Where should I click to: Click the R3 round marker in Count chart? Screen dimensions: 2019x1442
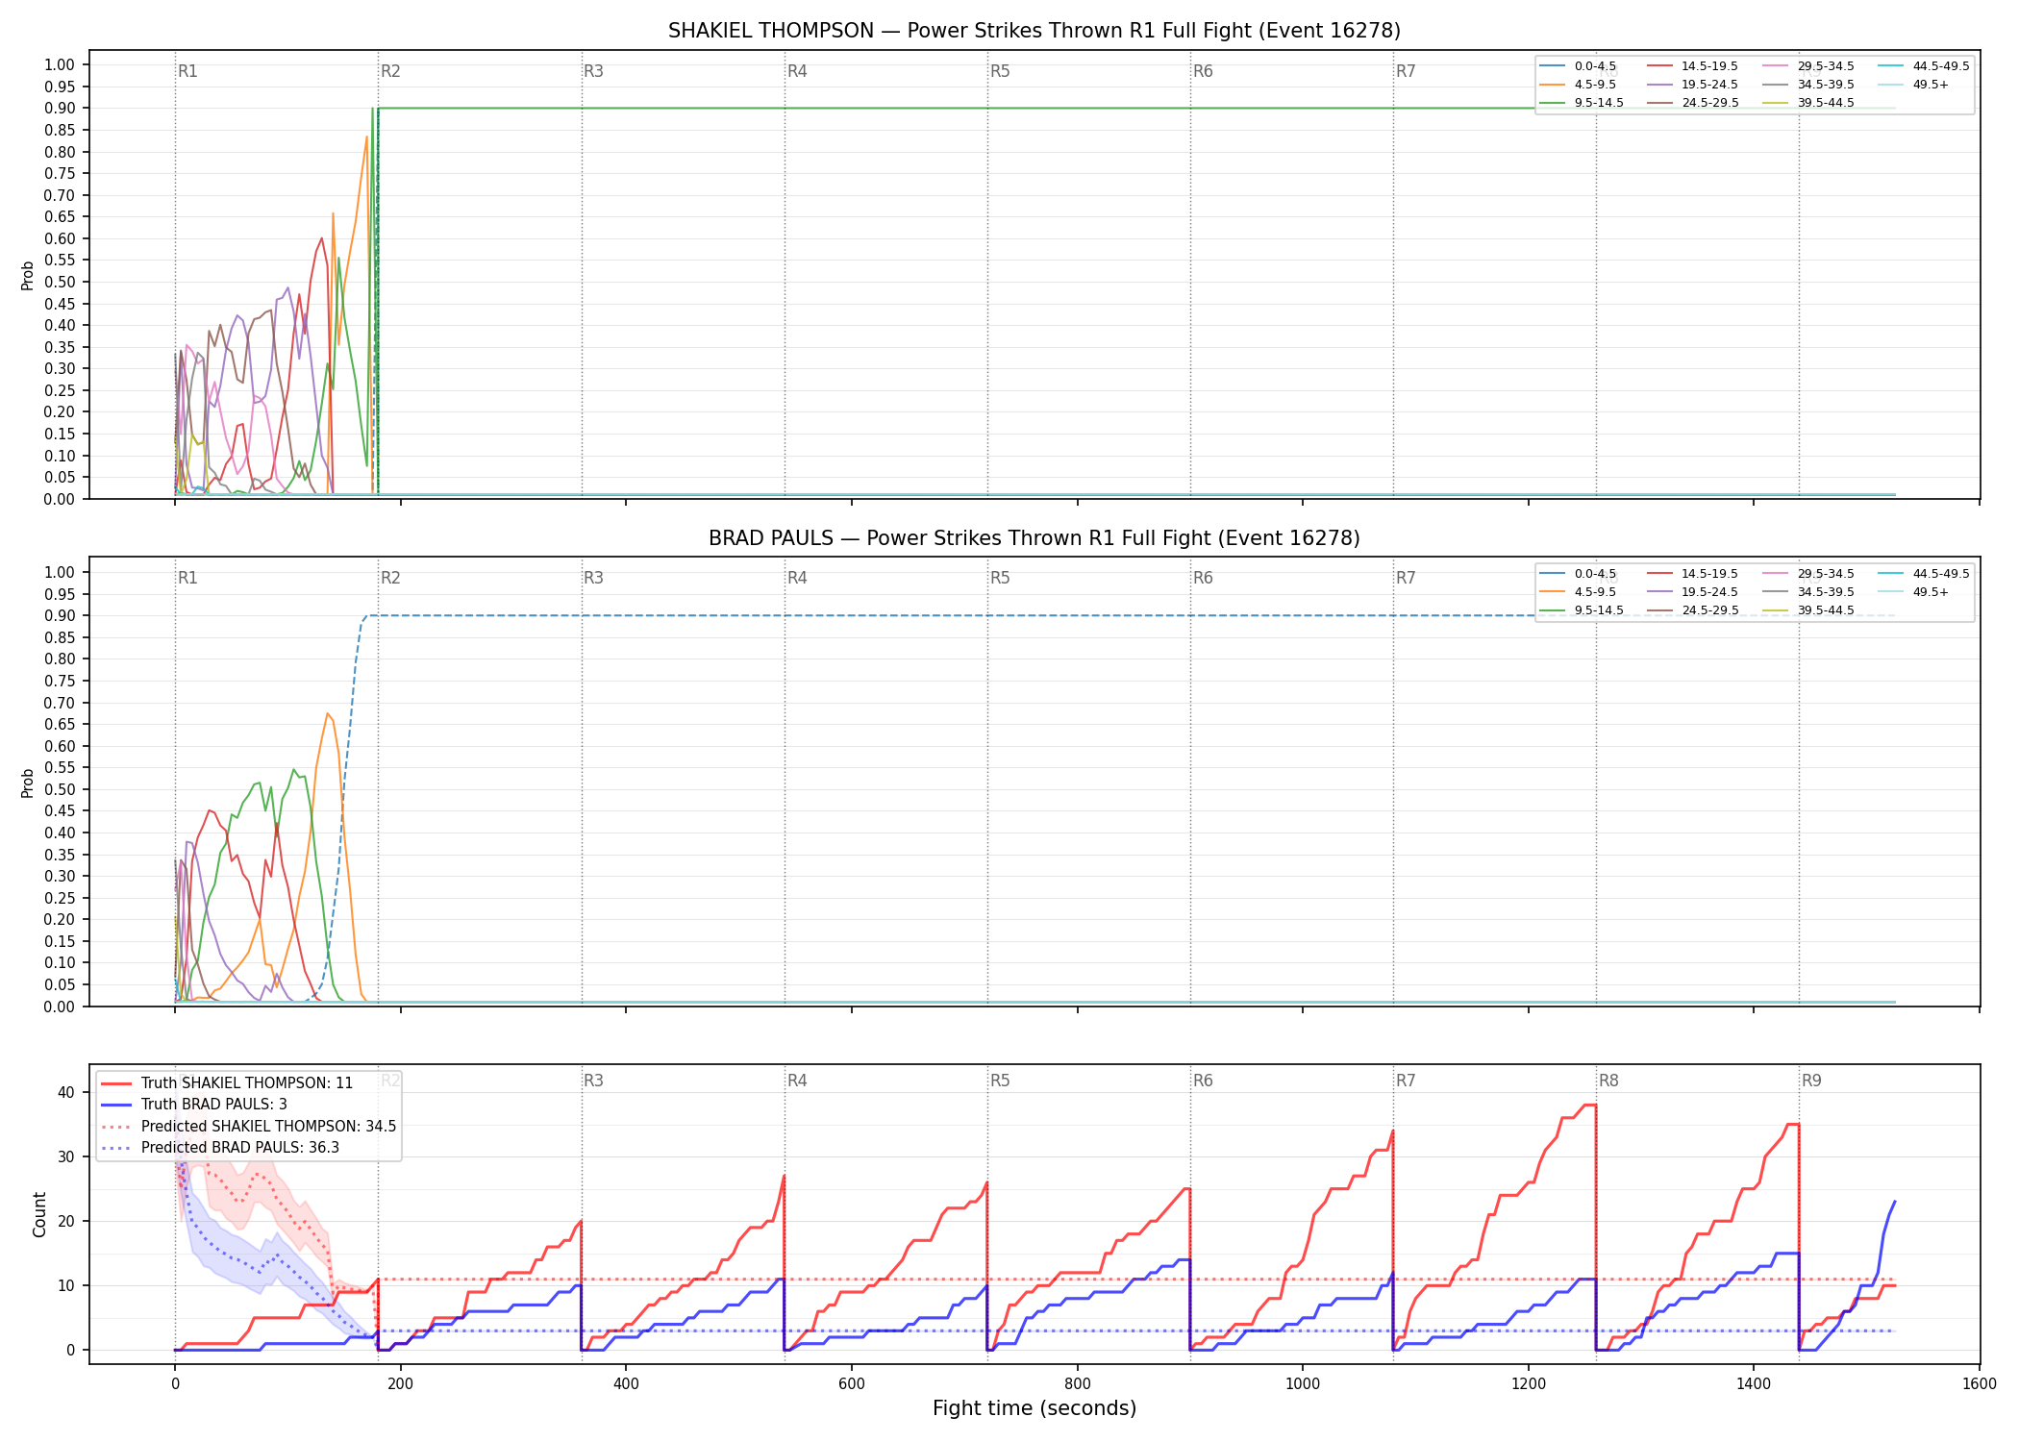coord(593,1081)
